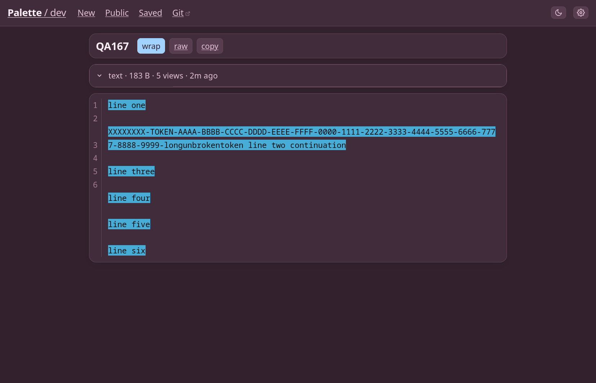
Task: Open the Public pastes page
Action: (x=117, y=13)
